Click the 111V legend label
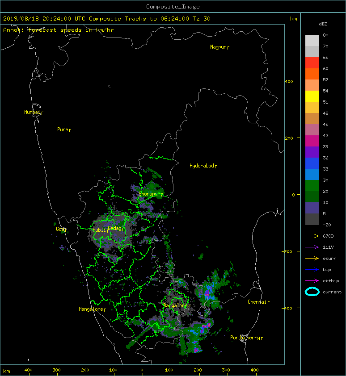This screenshot has height=376, width=346. click(328, 247)
